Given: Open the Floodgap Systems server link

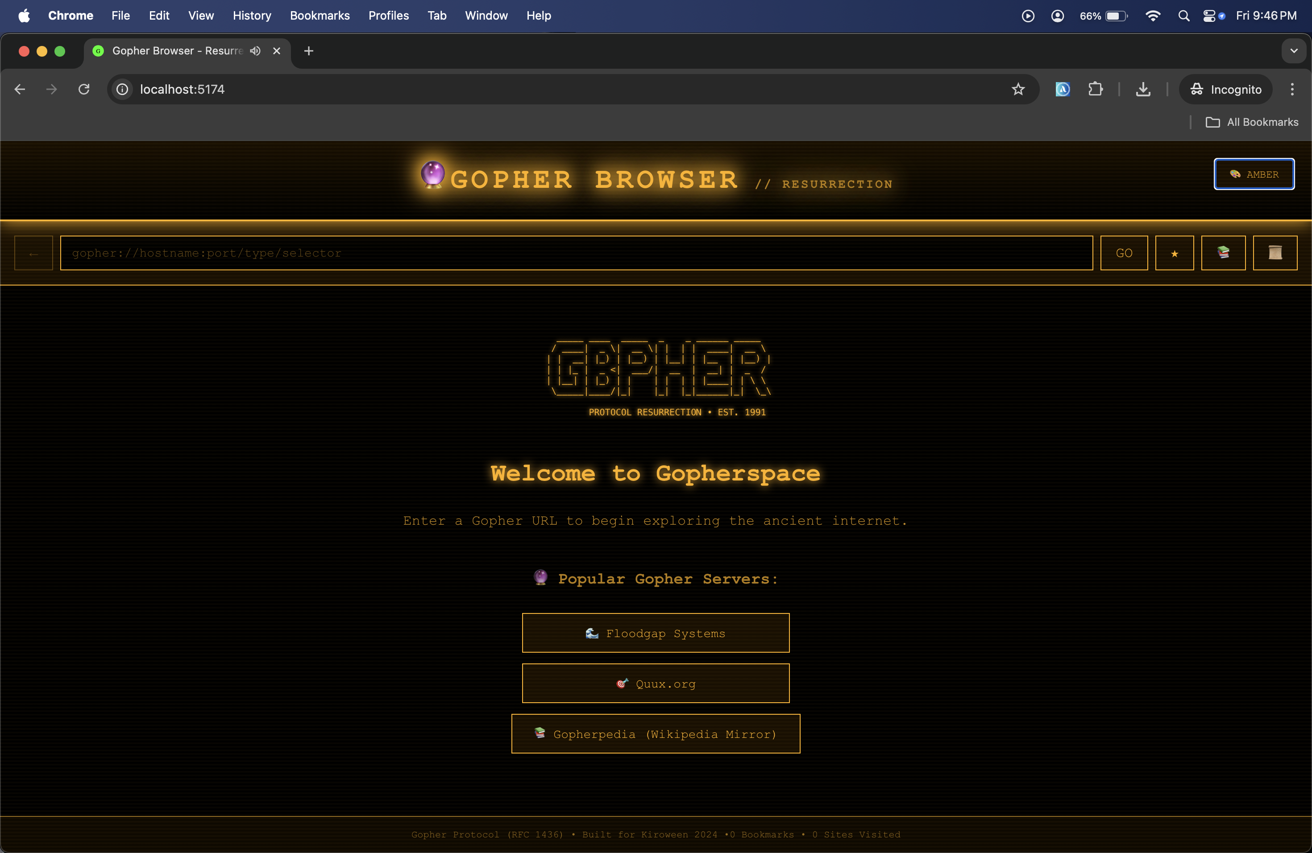Looking at the screenshot, I should (x=656, y=633).
